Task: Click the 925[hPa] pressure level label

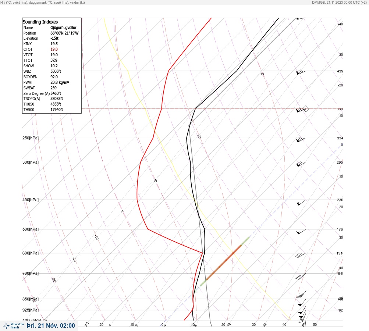Action: pos(31,310)
